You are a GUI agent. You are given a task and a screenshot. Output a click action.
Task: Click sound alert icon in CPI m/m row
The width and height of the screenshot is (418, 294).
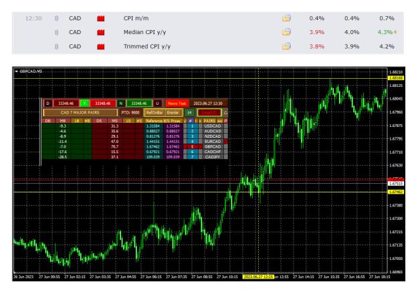click(56, 19)
